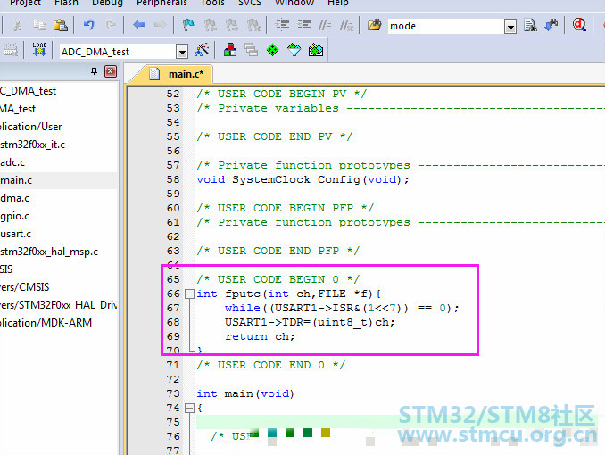Clear all bookmarks icon

tap(253, 26)
